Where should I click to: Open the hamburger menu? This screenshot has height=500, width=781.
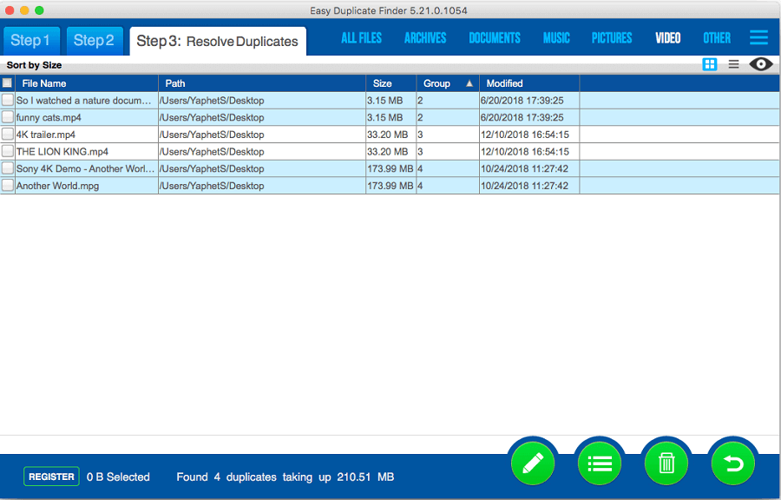(x=758, y=37)
